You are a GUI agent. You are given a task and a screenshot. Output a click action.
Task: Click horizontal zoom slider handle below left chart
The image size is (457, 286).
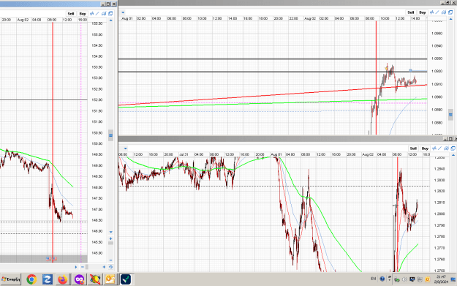pyautogui.click(x=86, y=267)
